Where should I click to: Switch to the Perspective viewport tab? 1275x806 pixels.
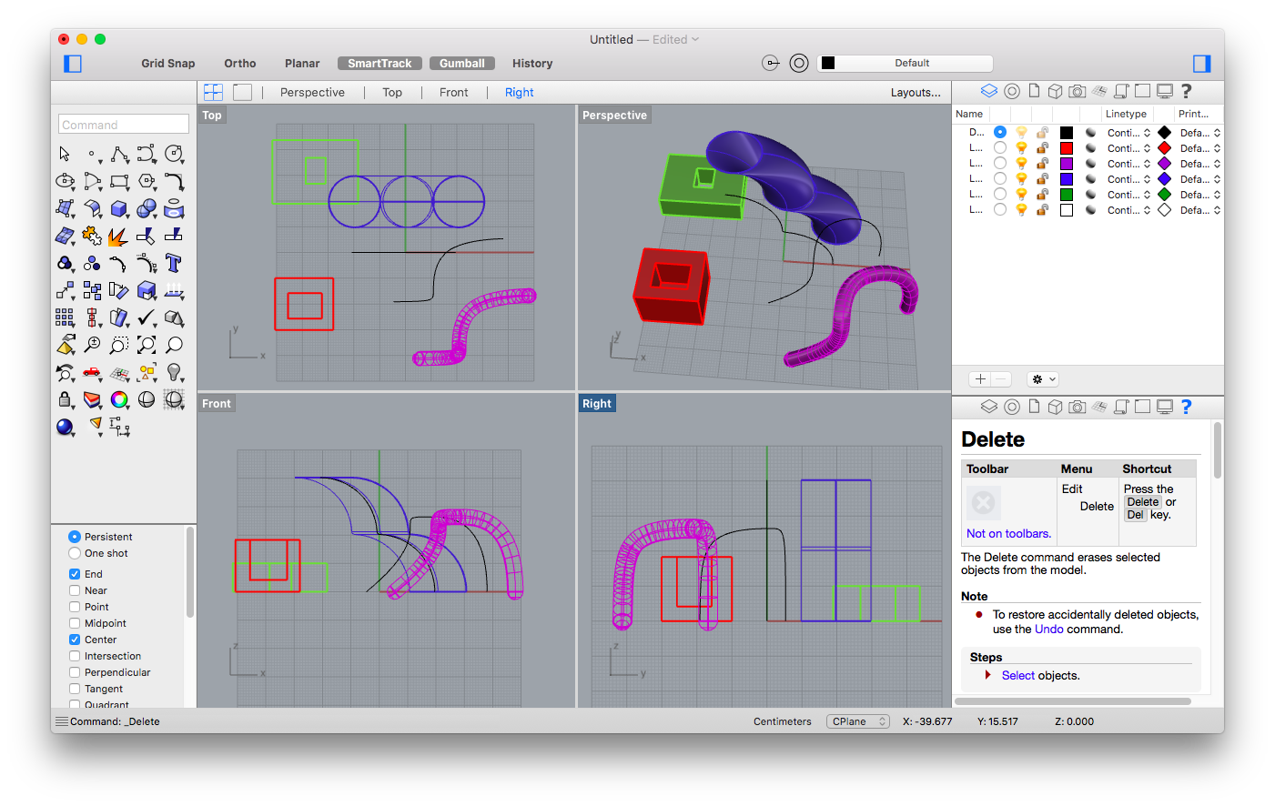click(x=312, y=93)
